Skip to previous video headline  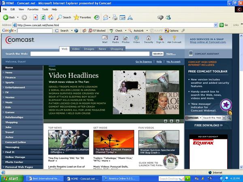166,121
